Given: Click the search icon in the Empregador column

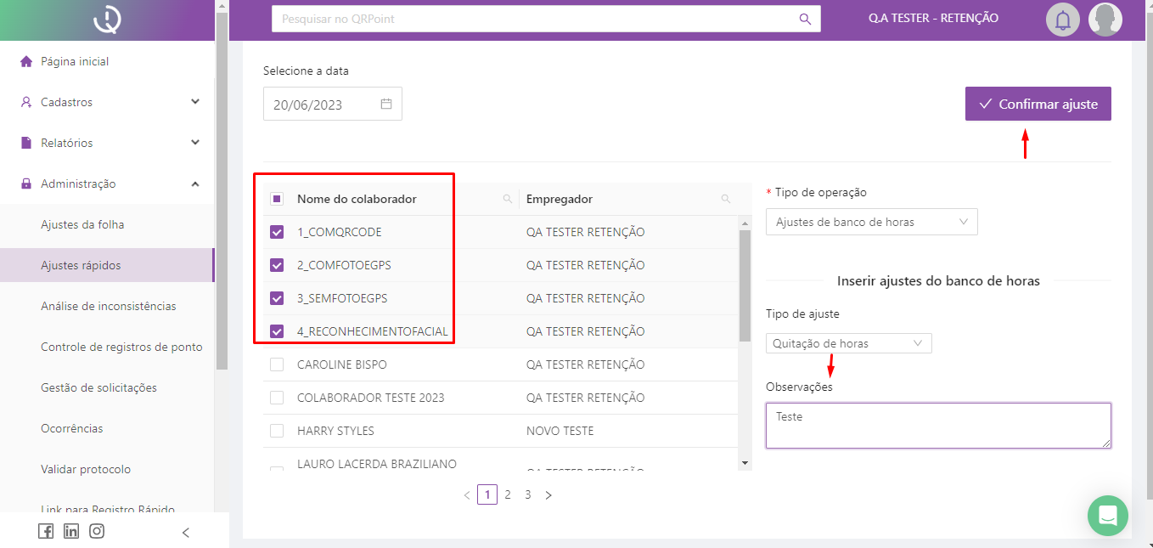Looking at the screenshot, I should pos(725,199).
